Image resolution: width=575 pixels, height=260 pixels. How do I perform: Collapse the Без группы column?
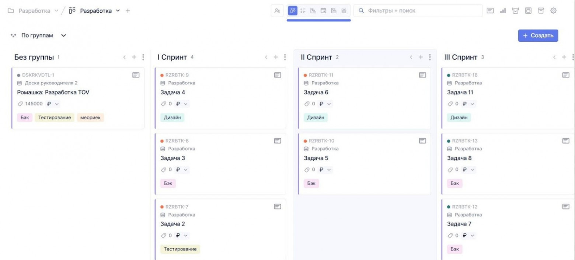(x=125, y=57)
